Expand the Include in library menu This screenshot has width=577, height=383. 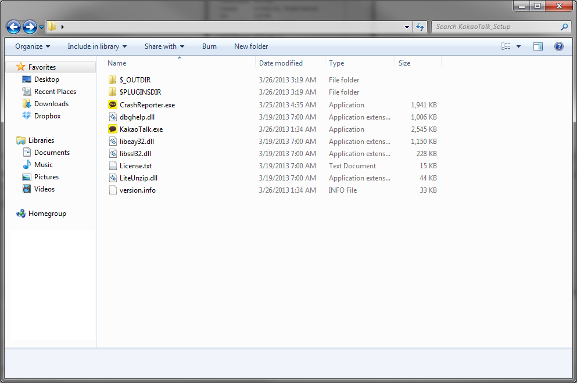point(97,46)
